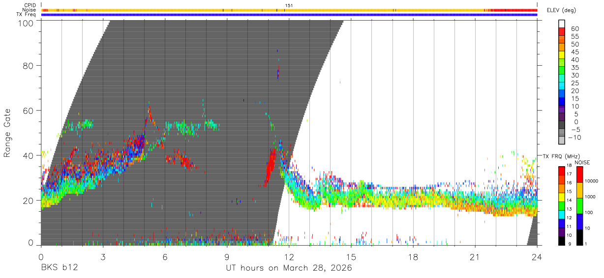Click the green 30–35 segment of ELEV colorbar

pos(562,71)
